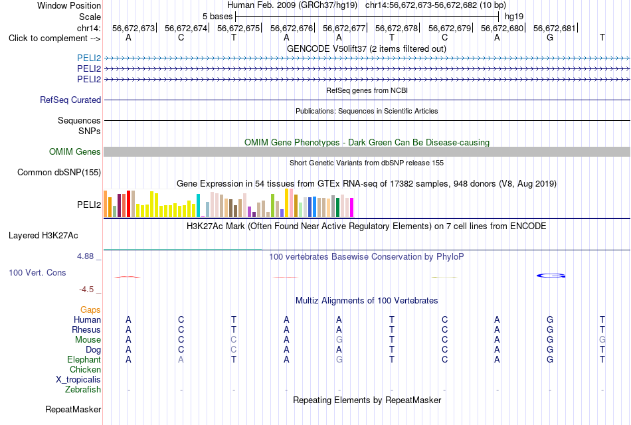Click the Scale label on the left
The height and width of the screenshot is (425, 631).
[90, 17]
